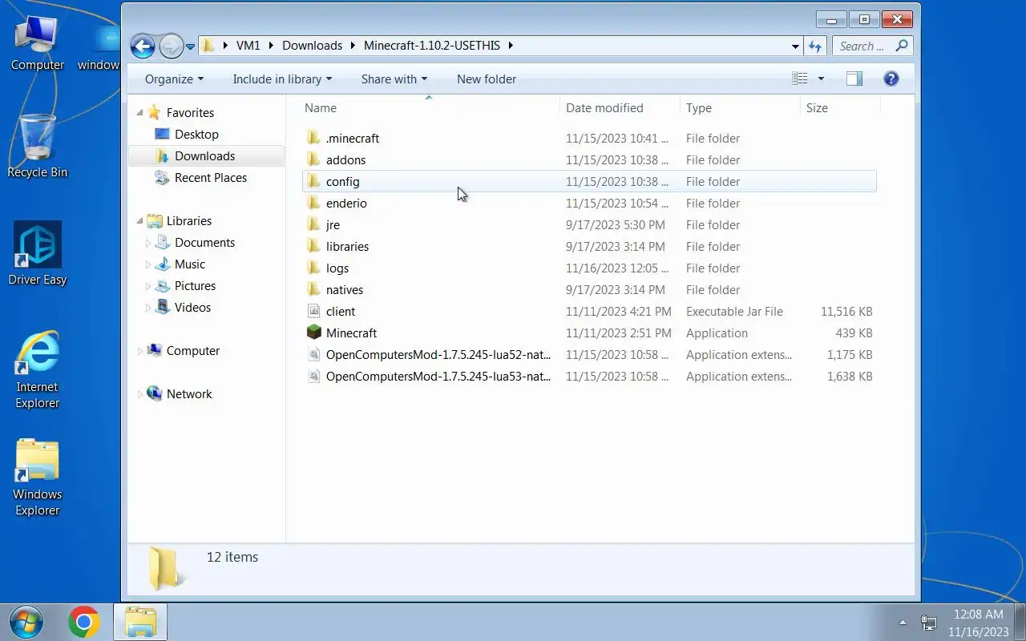This screenshot has height=641, width=1026.
Task: Click the Forward navigation arrow button
Action: tap(171, 46)
